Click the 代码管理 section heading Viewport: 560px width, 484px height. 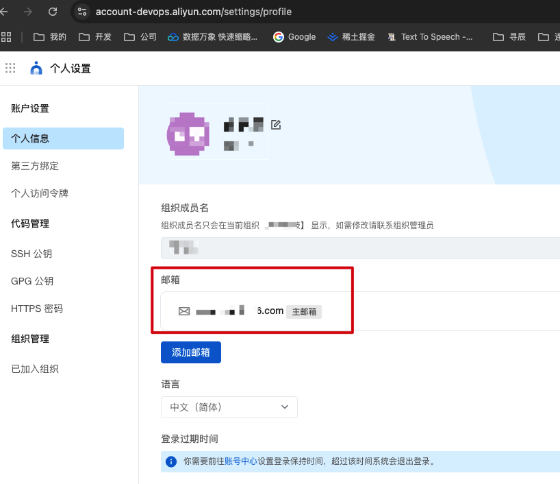click(30, 223)
